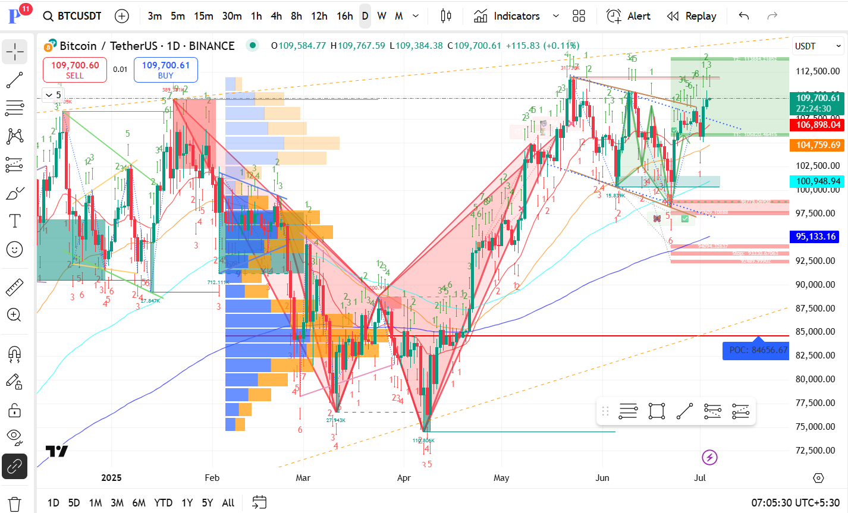Viewport: 848px width, 513px height.
Task: Click the 100,948.94 cyan price label
Action: 818,181
